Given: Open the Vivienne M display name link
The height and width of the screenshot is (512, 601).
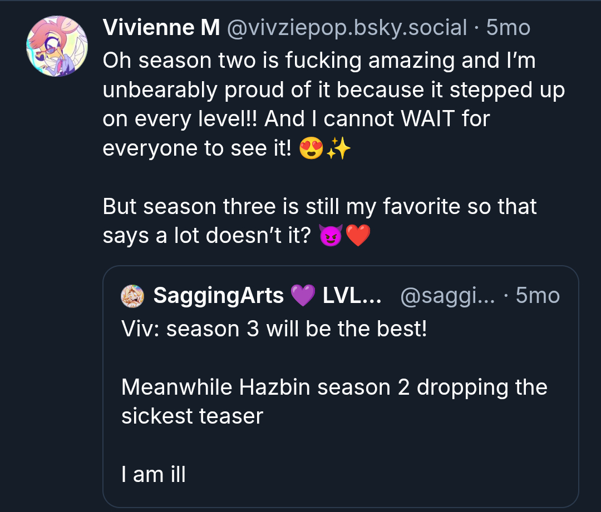Looking at the screenshot, I should tap(161, 28).
